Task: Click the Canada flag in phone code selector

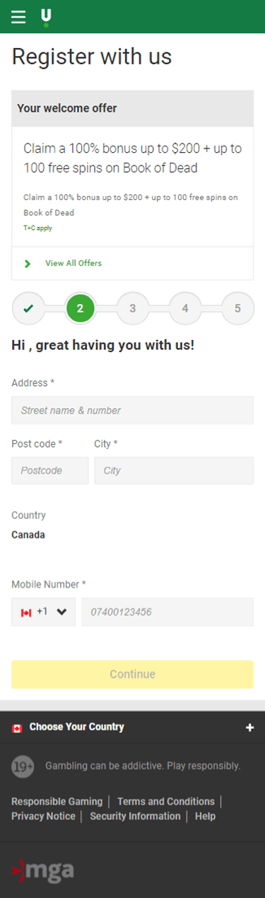Action: (x=26, y=612)
